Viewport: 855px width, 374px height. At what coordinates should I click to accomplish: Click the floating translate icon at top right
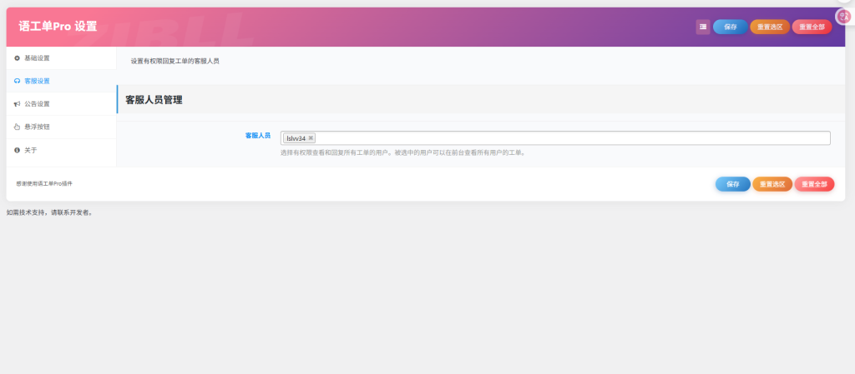pyautogui.click(x=843, y=16)
